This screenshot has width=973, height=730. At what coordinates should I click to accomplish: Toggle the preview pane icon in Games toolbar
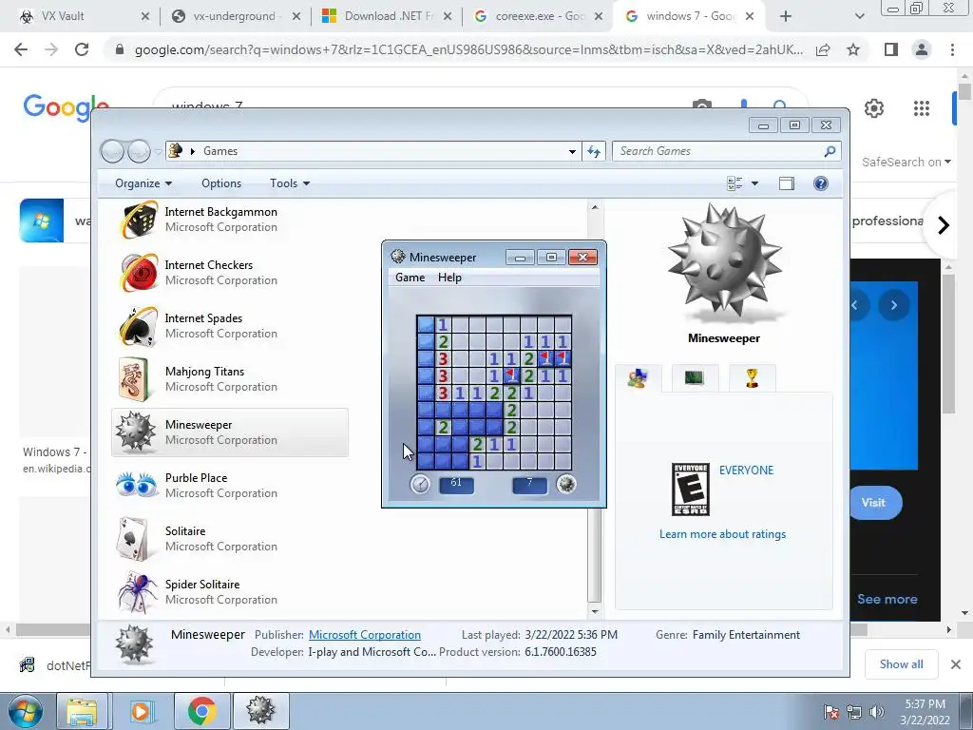point(786,183)
